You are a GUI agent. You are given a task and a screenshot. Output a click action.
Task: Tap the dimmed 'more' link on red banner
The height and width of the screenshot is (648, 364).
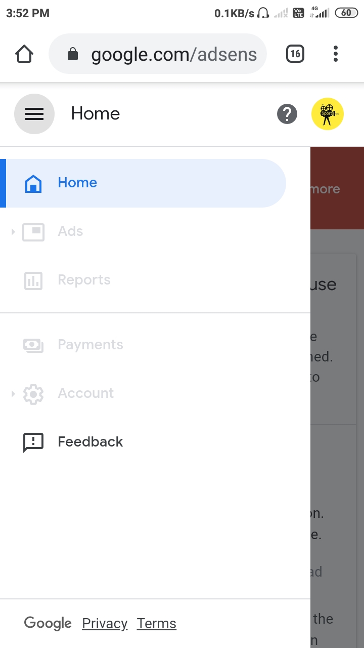[x=325, y=189]
